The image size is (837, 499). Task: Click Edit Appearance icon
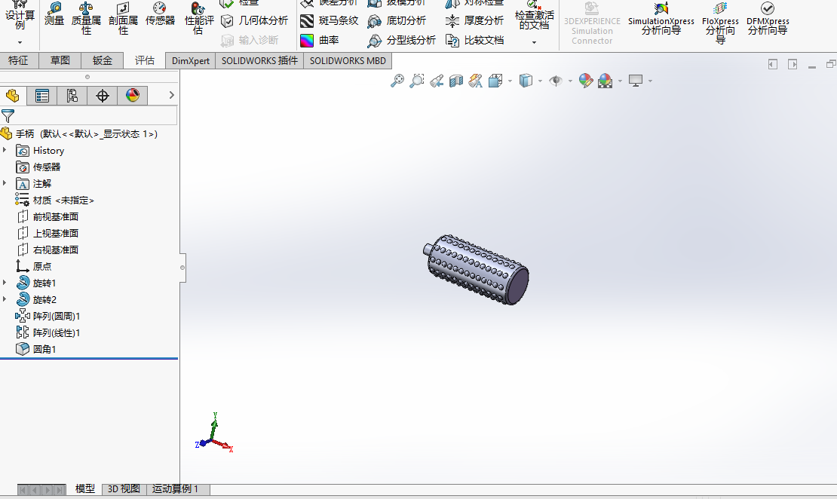click(x=586, y=81)
